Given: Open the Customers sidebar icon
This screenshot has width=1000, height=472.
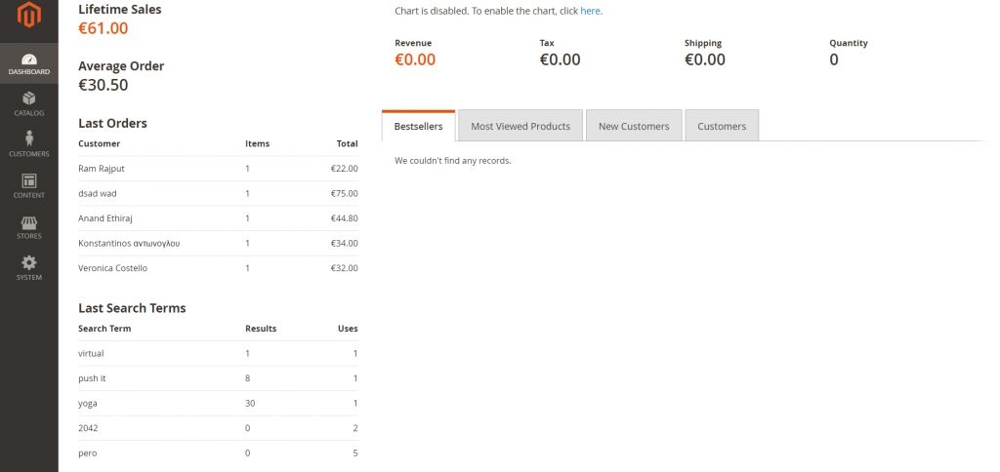Looking at the screenshot, I should coord(28,144).
